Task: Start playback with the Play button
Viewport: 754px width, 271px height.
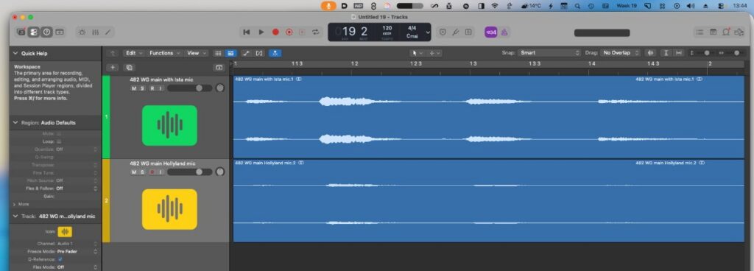Action: click(x=261, y=32)
